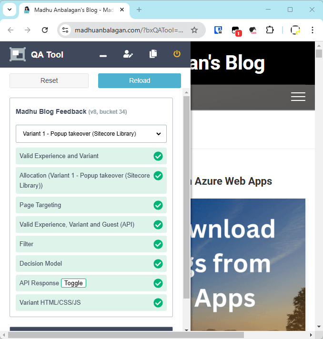Image resolution: width=323 pixels, height=339 pixels.
Task: Open Chrome three-dot menu
Action: pos(313,30)
